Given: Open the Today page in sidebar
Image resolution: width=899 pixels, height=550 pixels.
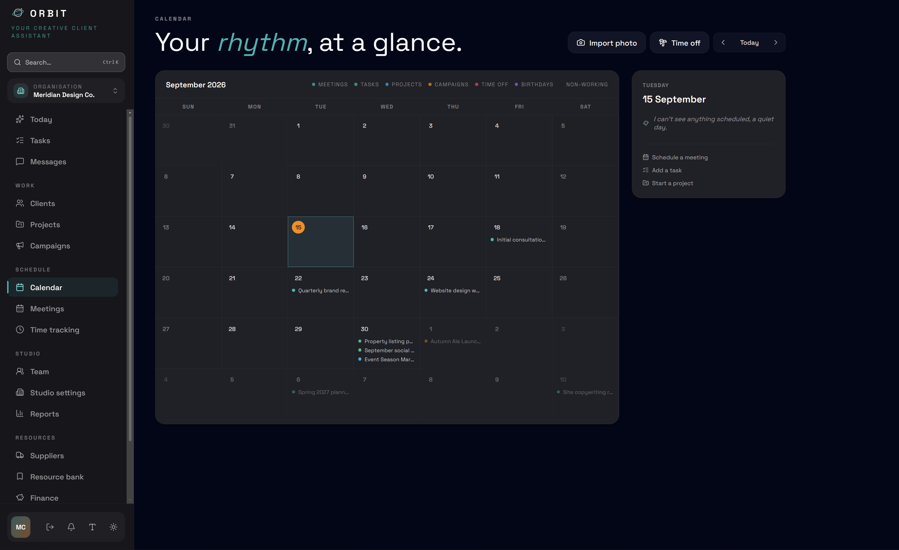Looking at the screenshot, I should (x=62, y=119).
